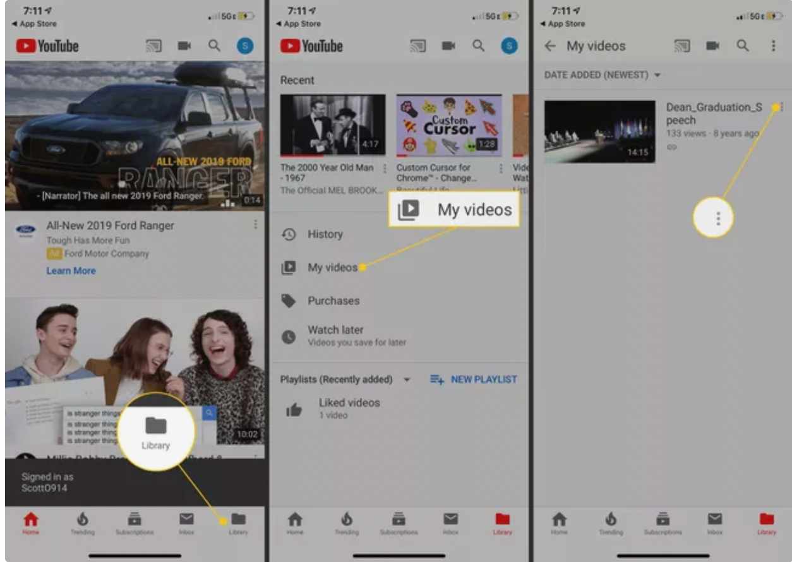Play the Custom Cursor for Chrome thumbnail

point(449,125)
